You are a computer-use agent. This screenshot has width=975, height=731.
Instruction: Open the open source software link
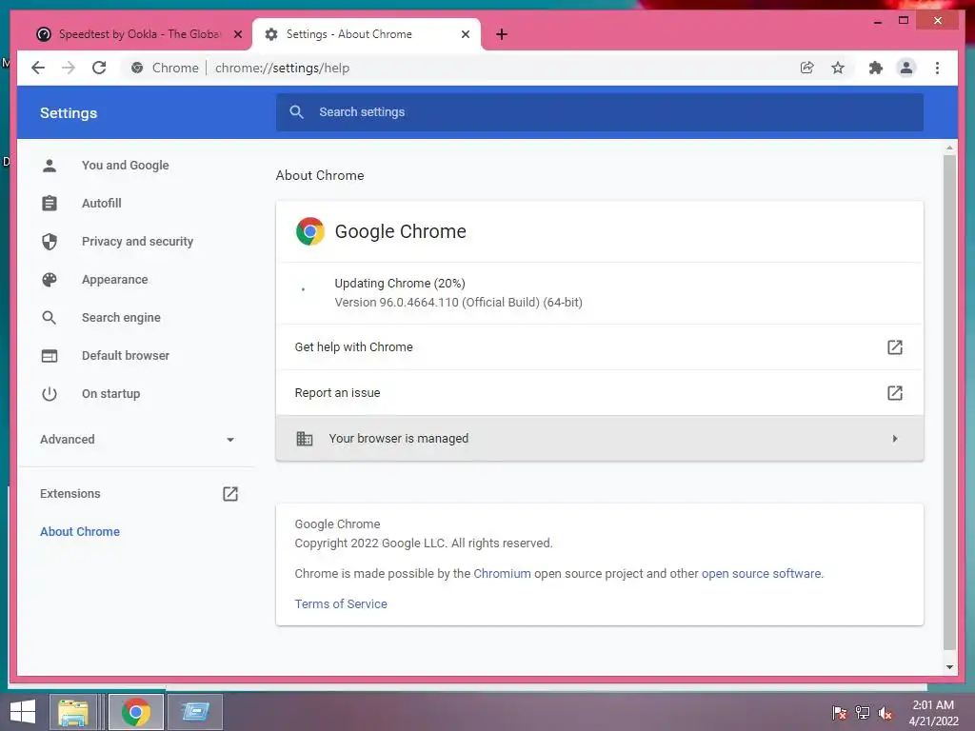(761, 574)
